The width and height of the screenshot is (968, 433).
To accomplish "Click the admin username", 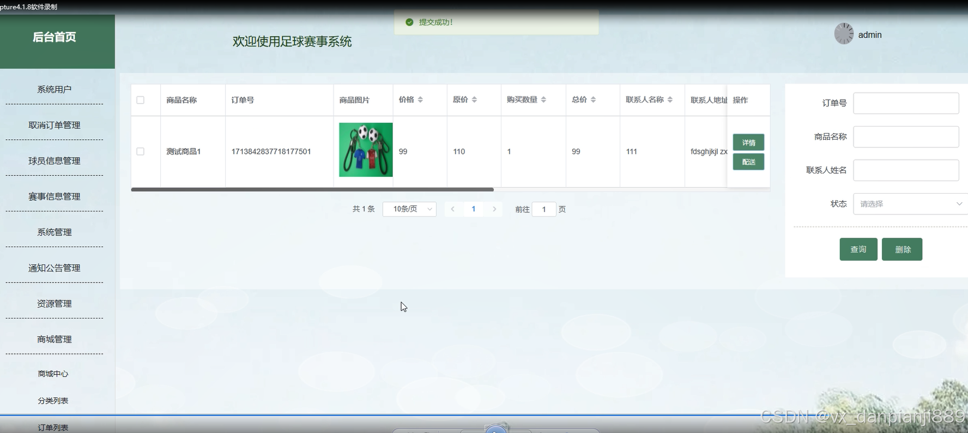I will click(x=870, y=35).
